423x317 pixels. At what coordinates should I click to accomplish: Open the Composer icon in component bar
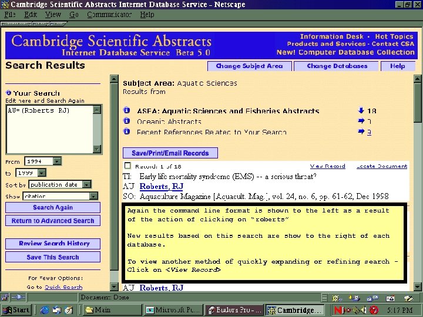click(408, 298)
